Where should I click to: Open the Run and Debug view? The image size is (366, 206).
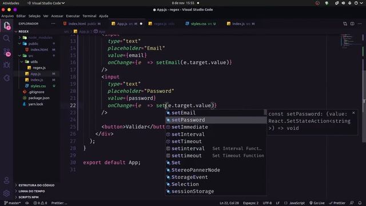[x=6, y=65]
